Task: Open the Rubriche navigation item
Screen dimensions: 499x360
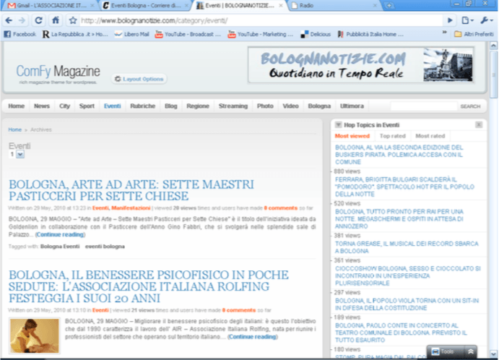Action: (x=142, y=106)
